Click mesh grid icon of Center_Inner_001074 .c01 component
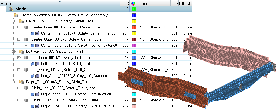This screenshot has height=111, width=277. point(37,33)
